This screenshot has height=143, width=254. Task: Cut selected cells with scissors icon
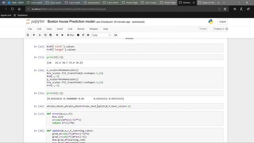pyautogui.click(x=40, y=35)
